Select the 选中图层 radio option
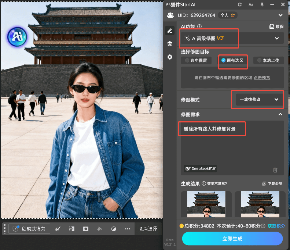Screen dimensions: 290x250 [x=196, y=60]
